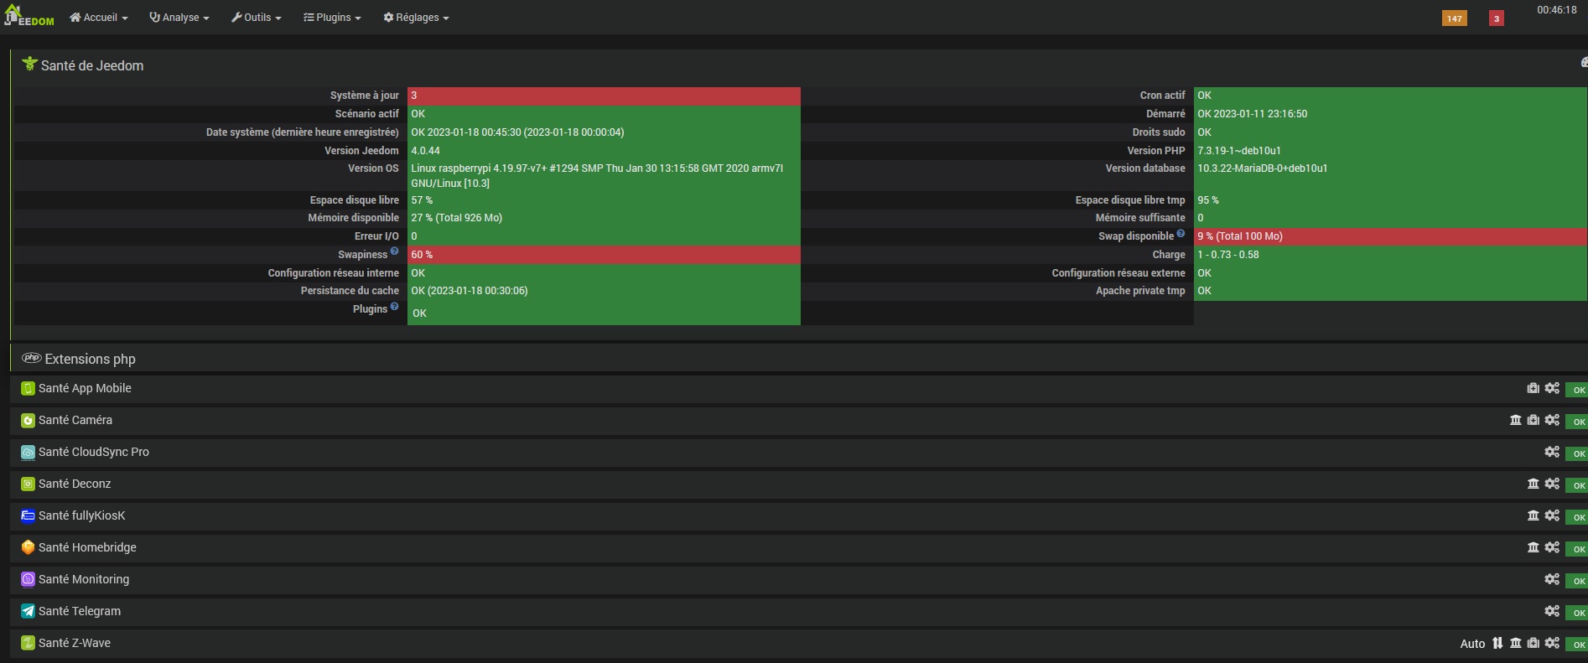The height and width of the screenshot is (663, 1588).
Task: Click the Santé Homebridge row title
Action: pos(87,547)
